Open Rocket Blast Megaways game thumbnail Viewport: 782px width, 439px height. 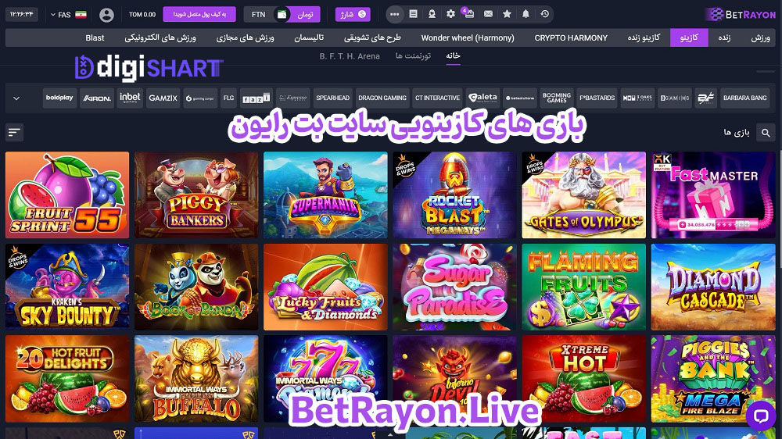point(455,195)
